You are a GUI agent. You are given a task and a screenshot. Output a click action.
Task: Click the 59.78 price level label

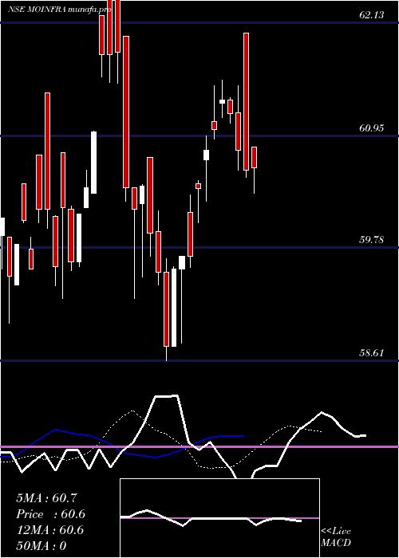click(372, 240)
